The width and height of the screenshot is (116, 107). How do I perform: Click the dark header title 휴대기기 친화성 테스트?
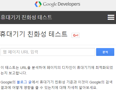(x=26, y=17)
